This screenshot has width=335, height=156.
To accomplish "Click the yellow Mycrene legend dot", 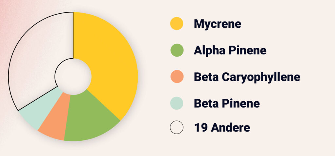I will pos(177,23).
